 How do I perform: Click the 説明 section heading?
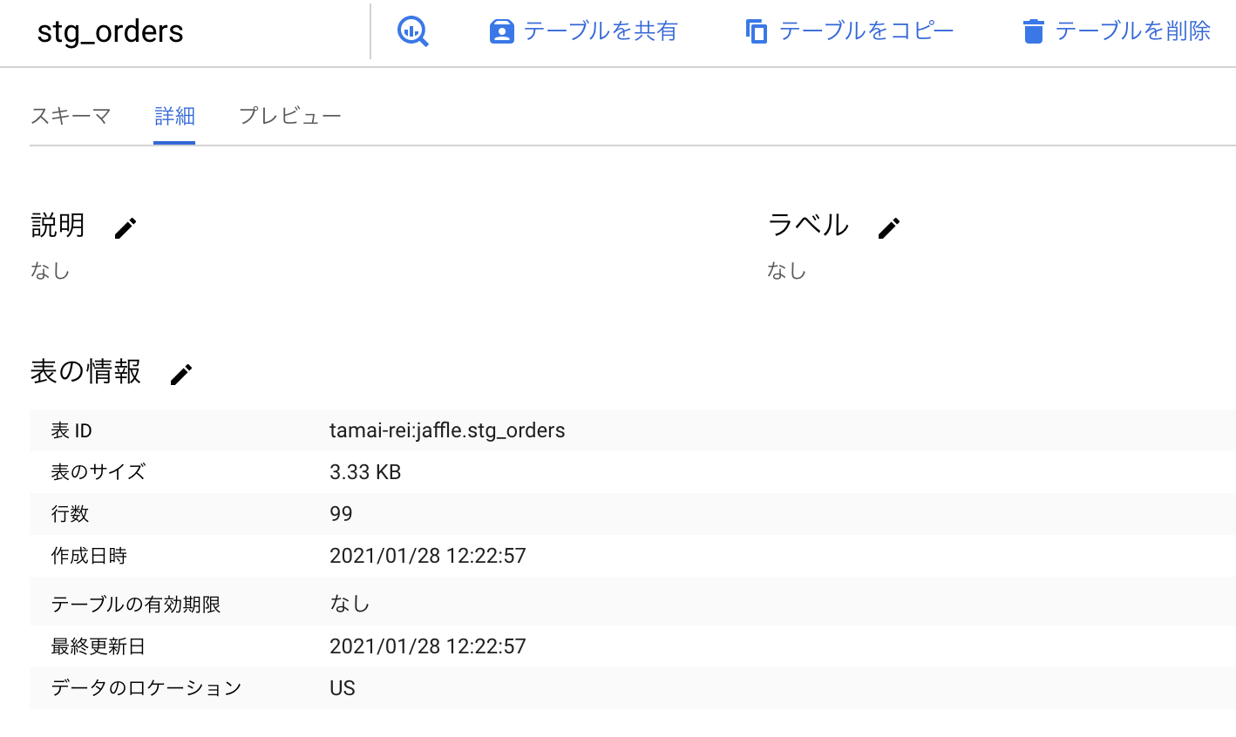coord(58,226)
